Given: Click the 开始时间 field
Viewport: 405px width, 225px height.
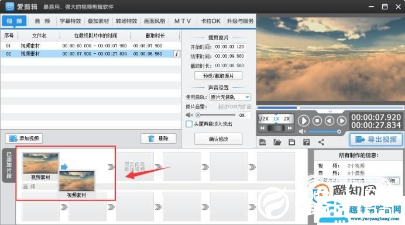Looking at the screenshot, I should point(229,47).
